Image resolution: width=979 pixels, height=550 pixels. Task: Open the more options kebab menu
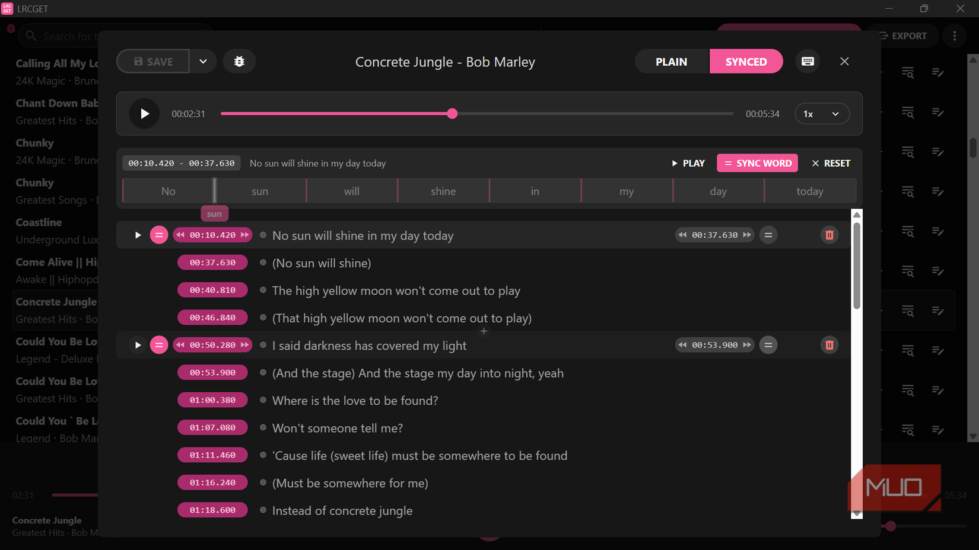[954, 36]
